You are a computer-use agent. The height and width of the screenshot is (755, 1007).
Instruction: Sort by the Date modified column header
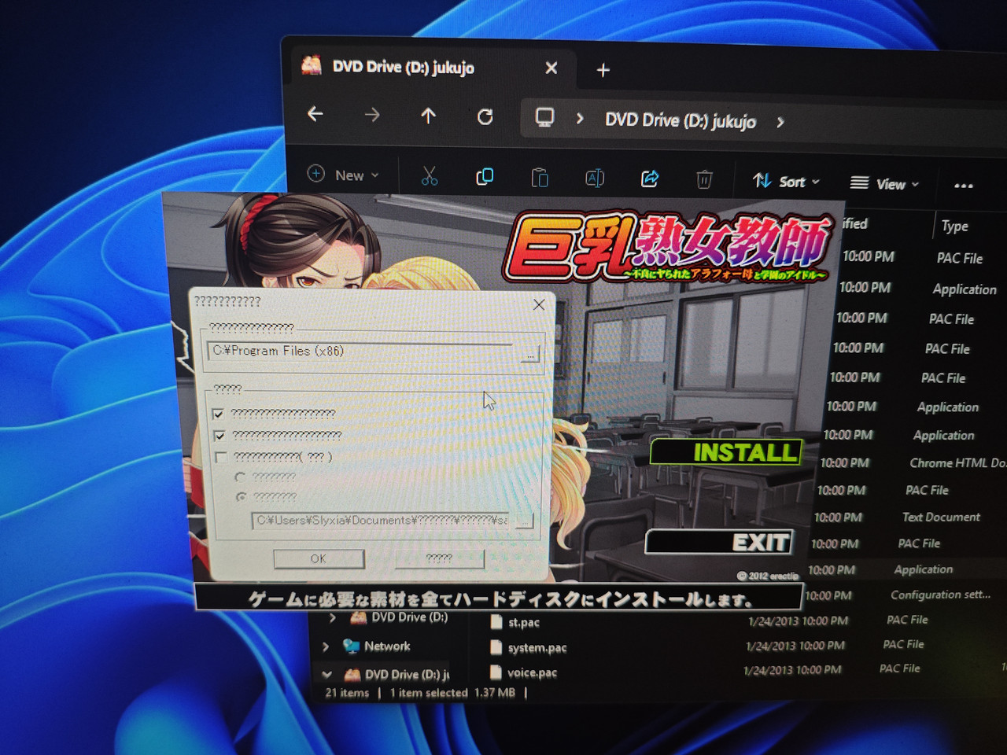point(854,224)
